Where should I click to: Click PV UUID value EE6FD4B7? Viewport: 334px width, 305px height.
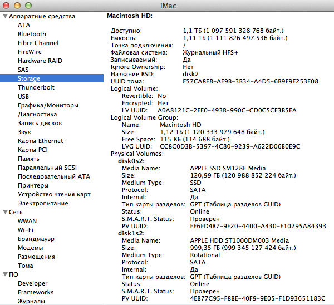[258, 226]
